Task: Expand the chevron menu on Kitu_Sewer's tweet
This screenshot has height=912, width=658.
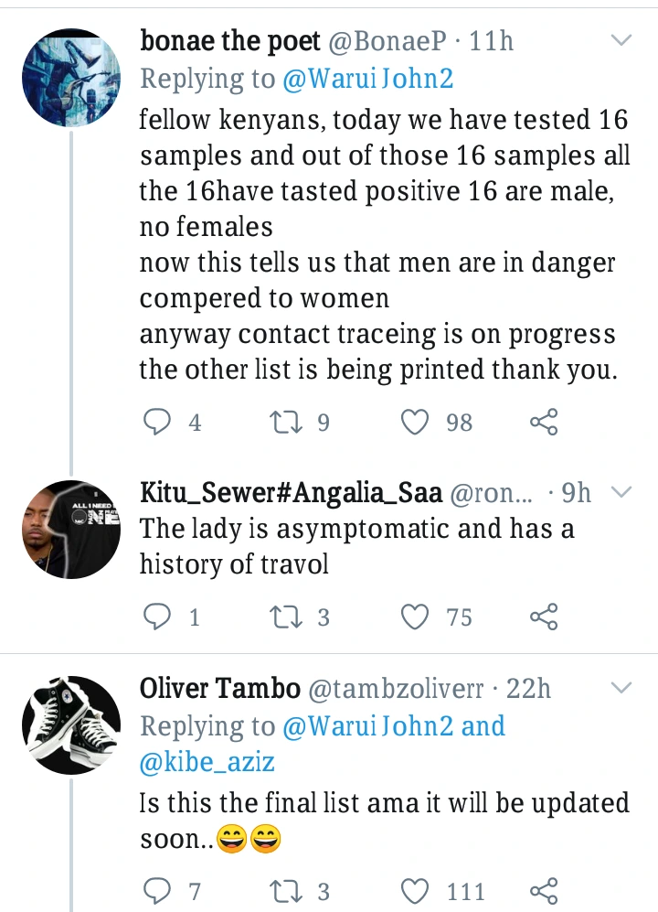Action: tap(621, 492)
